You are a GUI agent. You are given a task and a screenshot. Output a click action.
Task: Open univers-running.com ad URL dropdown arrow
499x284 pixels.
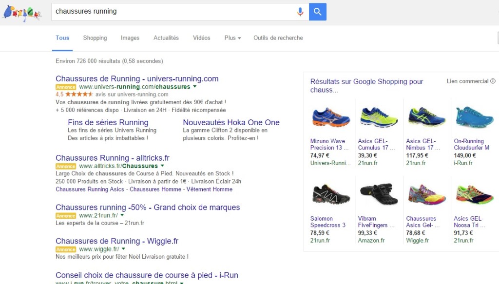point(195,87)
